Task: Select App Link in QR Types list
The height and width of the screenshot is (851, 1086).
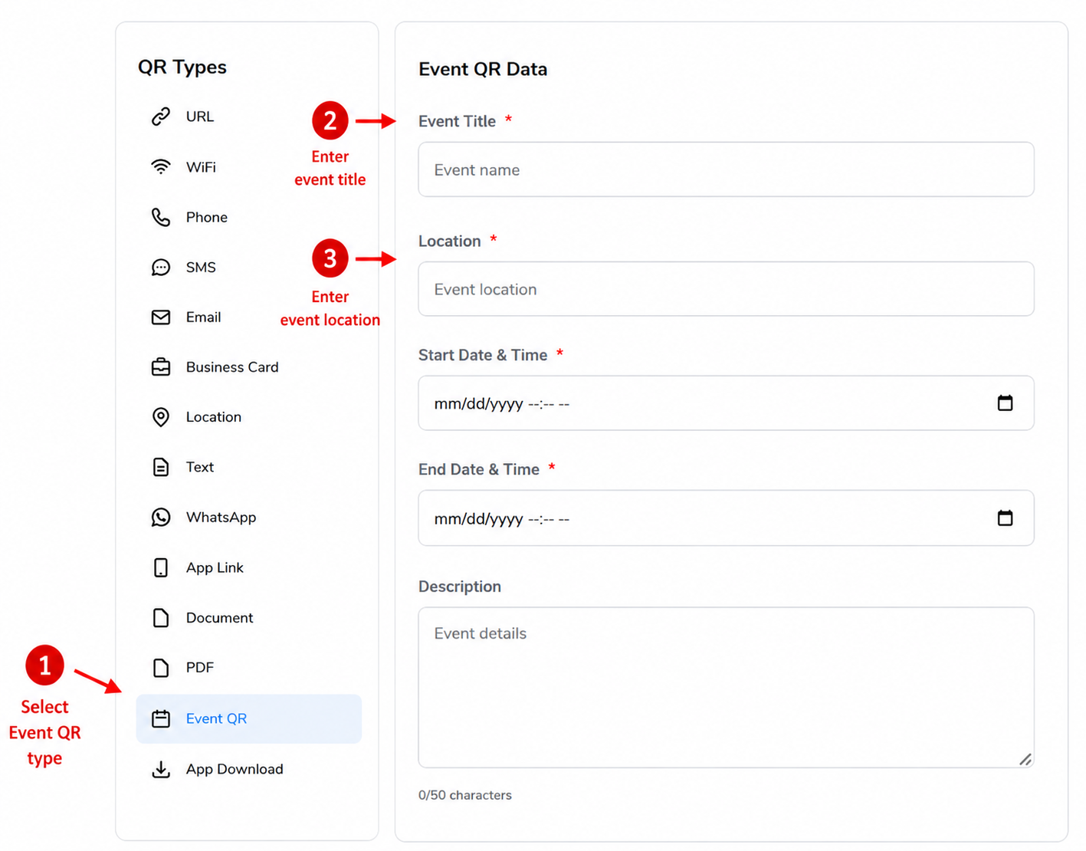Action: click(215, 567)
